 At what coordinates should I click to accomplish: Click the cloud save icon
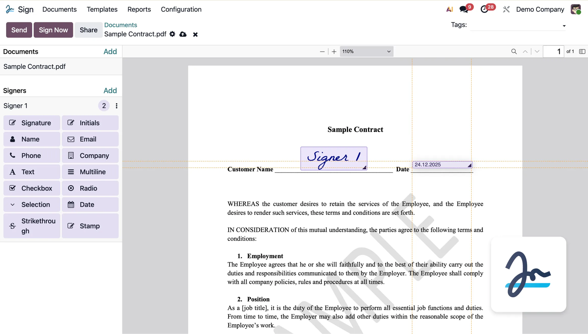[x=183, y=34]
